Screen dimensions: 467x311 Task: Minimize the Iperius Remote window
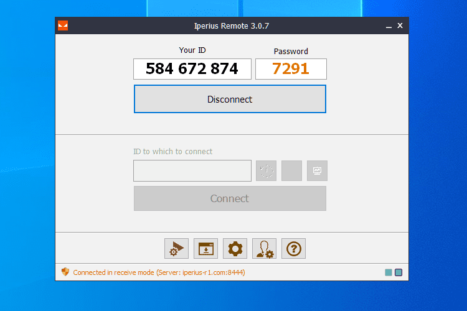389,26
